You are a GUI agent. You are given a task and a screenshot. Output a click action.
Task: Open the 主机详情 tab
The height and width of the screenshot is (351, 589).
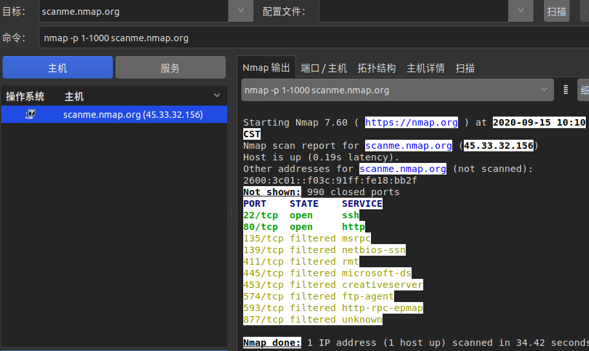pos(426,68)
